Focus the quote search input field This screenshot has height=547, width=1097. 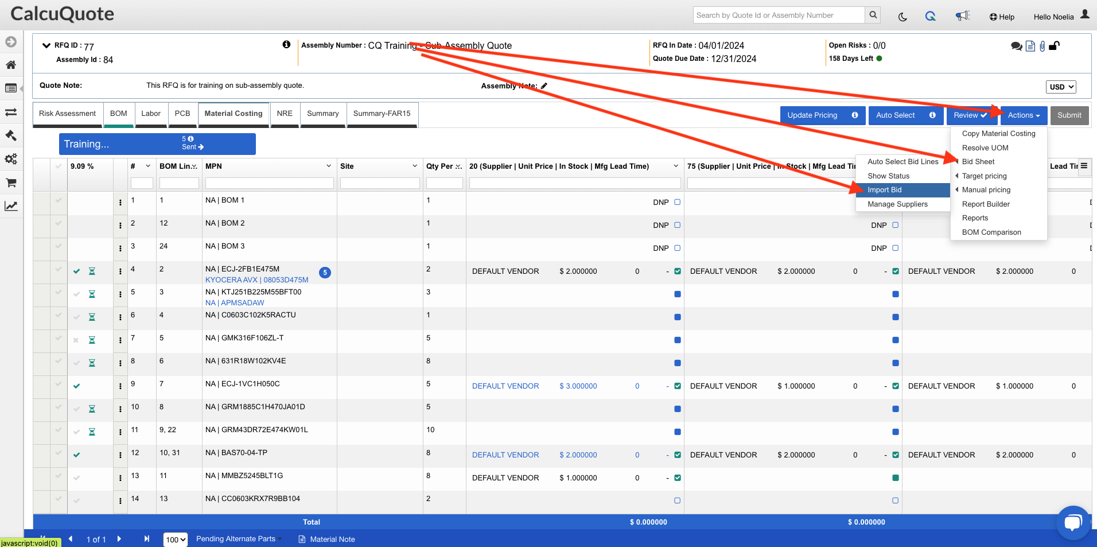(779, 15)
